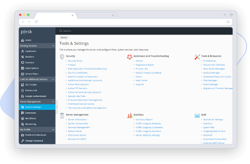Click the Mail envelope icon
Screen dimensions: 250x164
[x=197, y=115]
